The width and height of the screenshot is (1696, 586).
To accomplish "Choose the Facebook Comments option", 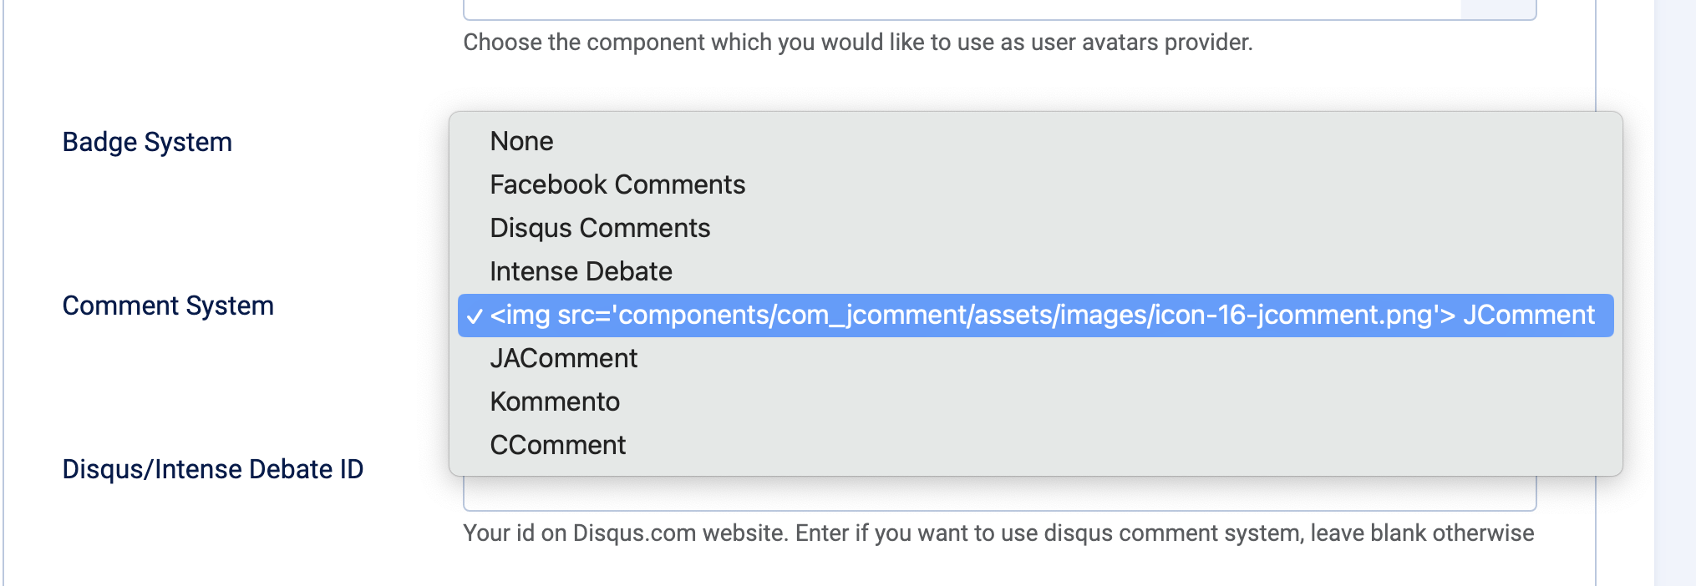I will pyautogui.click(x=617, y=184).
